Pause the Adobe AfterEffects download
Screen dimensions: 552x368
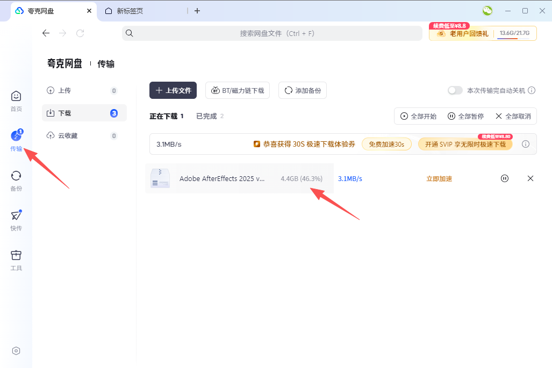coord(504,178)
